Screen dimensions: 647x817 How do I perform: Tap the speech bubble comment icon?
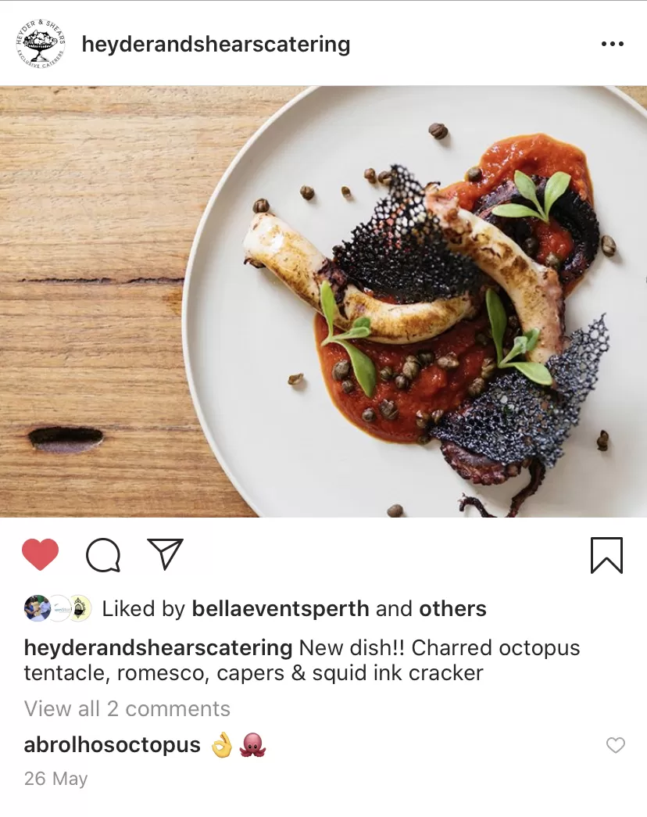tap(103, 555)
